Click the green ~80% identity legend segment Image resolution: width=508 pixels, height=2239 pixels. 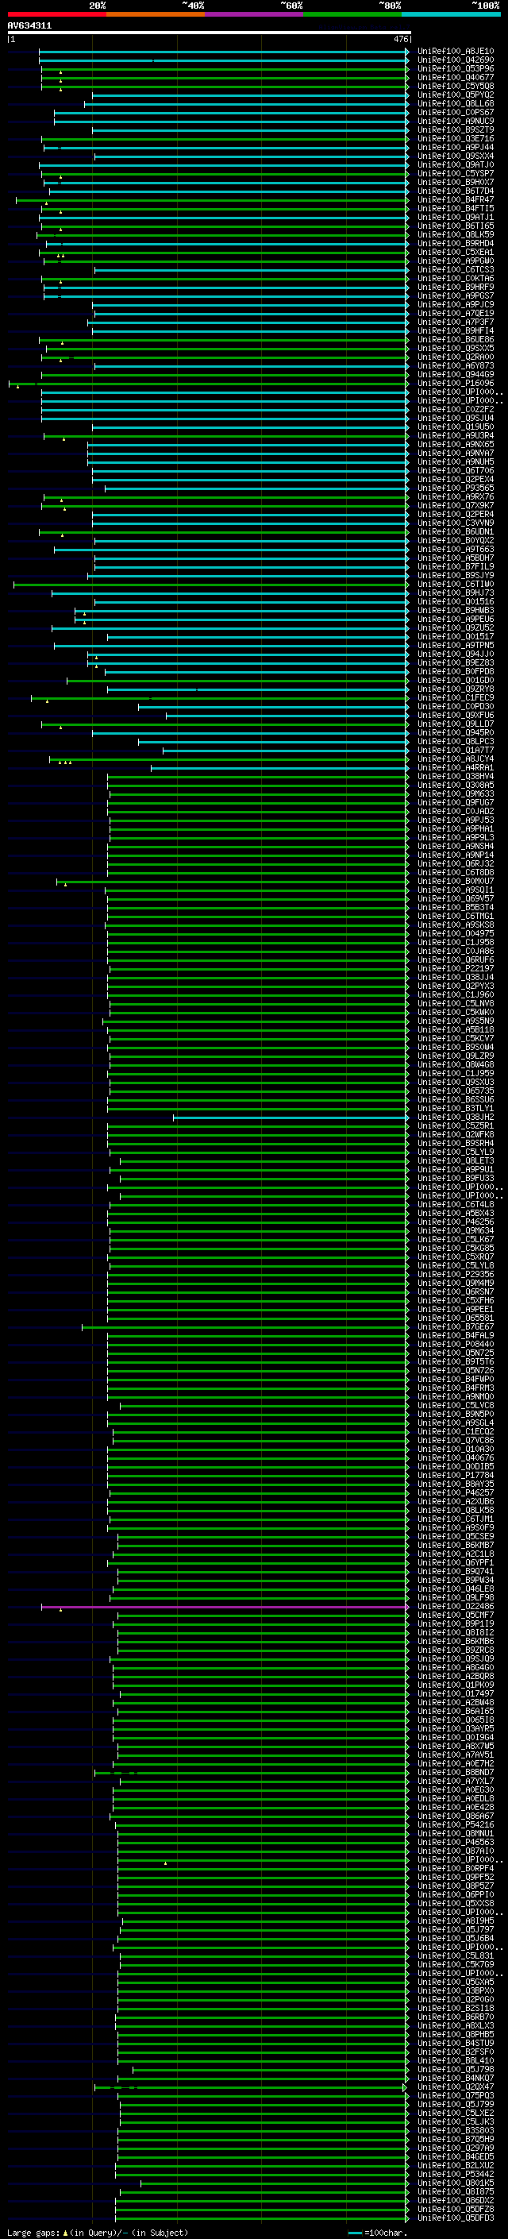coord(352,14)
